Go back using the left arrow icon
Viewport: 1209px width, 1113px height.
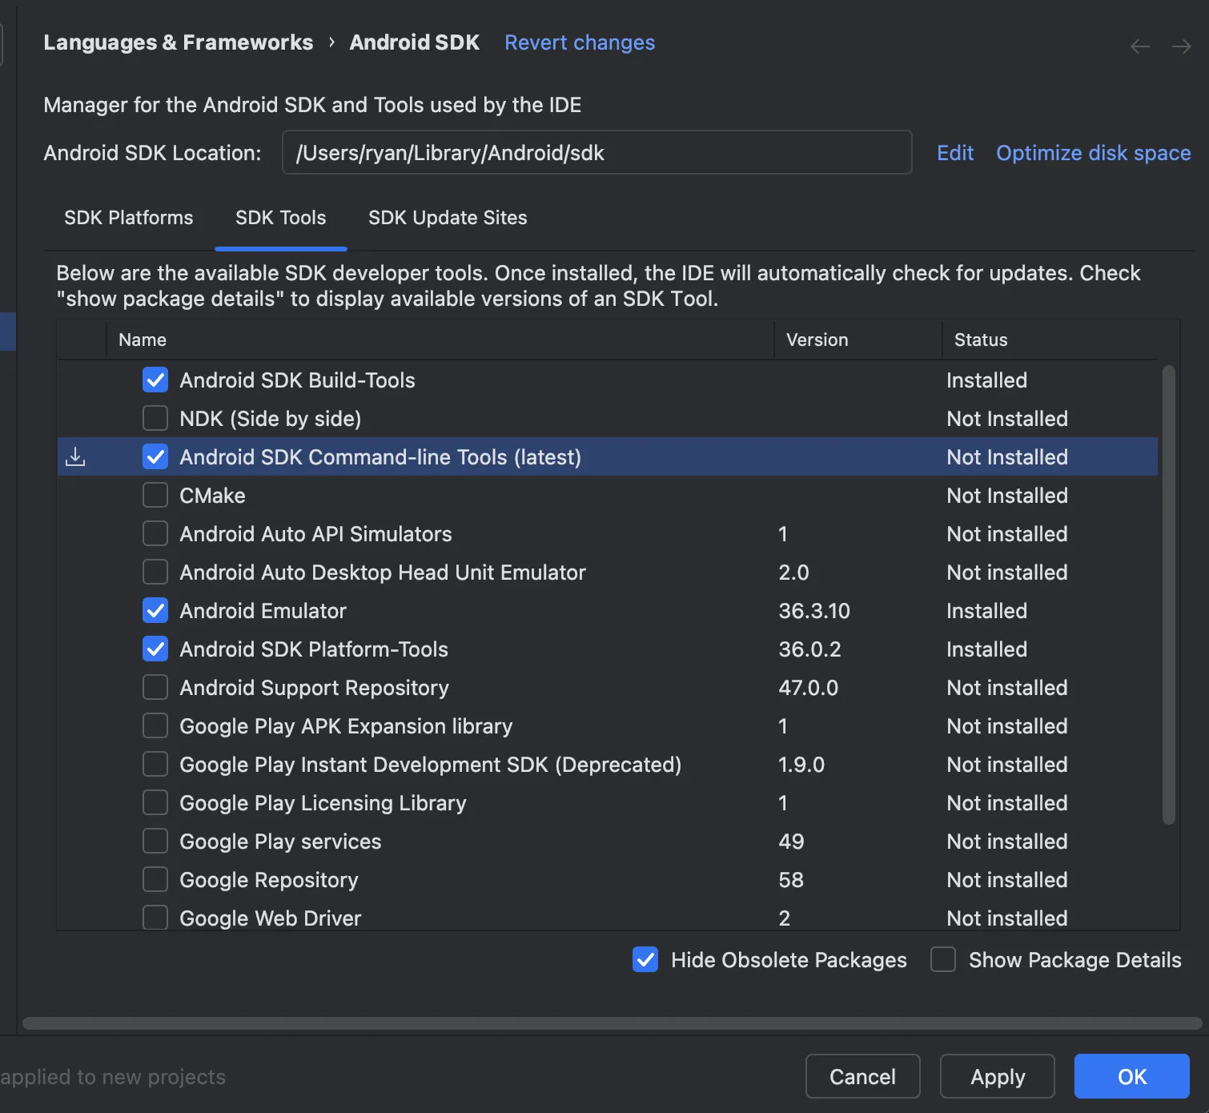click(x=1140, y=46)
